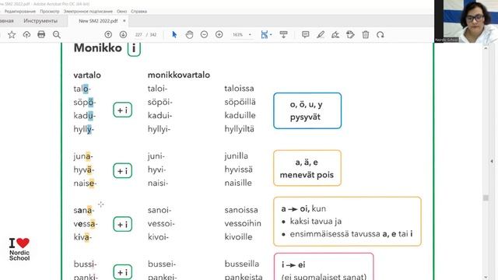Print the document with printer icon

tap(41, 34)
